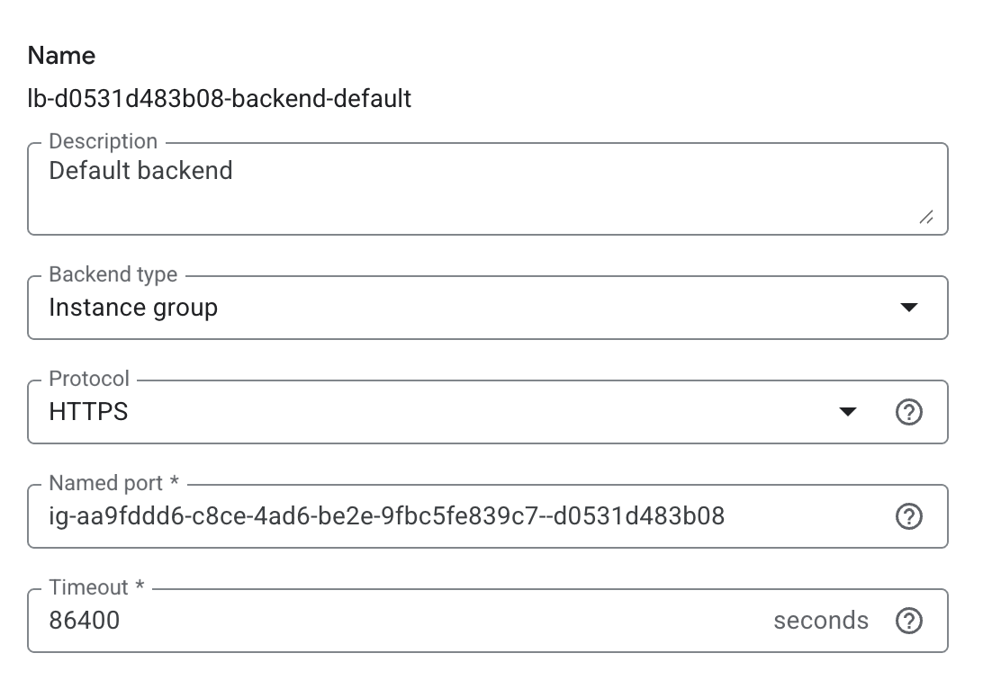Click the 'Default backend' description text
This screenshot has width=1001, height=689.
(140, 171)
